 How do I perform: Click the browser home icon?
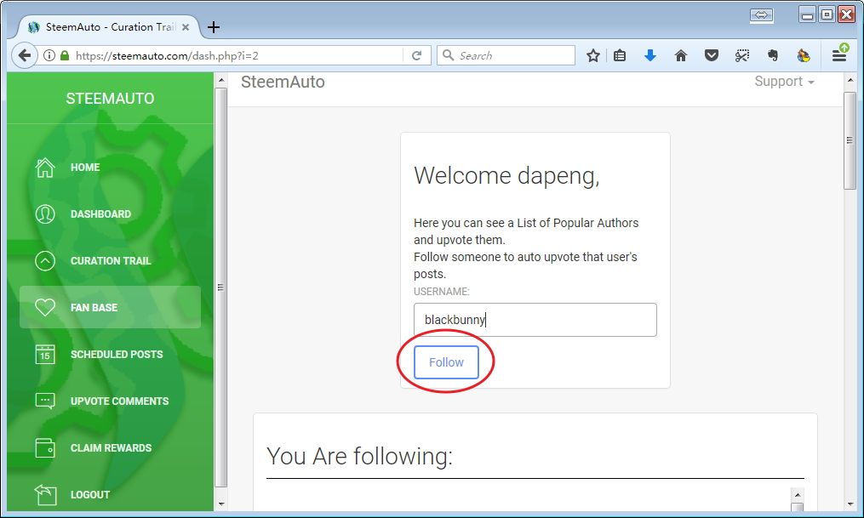point(681,55)
